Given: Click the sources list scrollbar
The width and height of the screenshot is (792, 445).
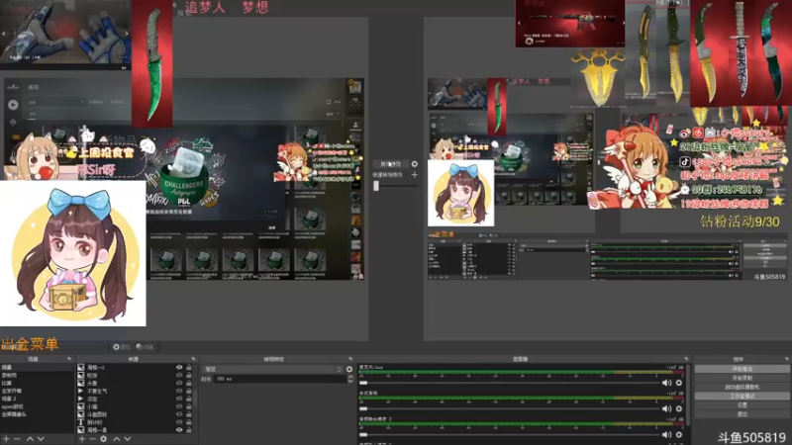Looking at the screenshot, I should coord(195,399).
